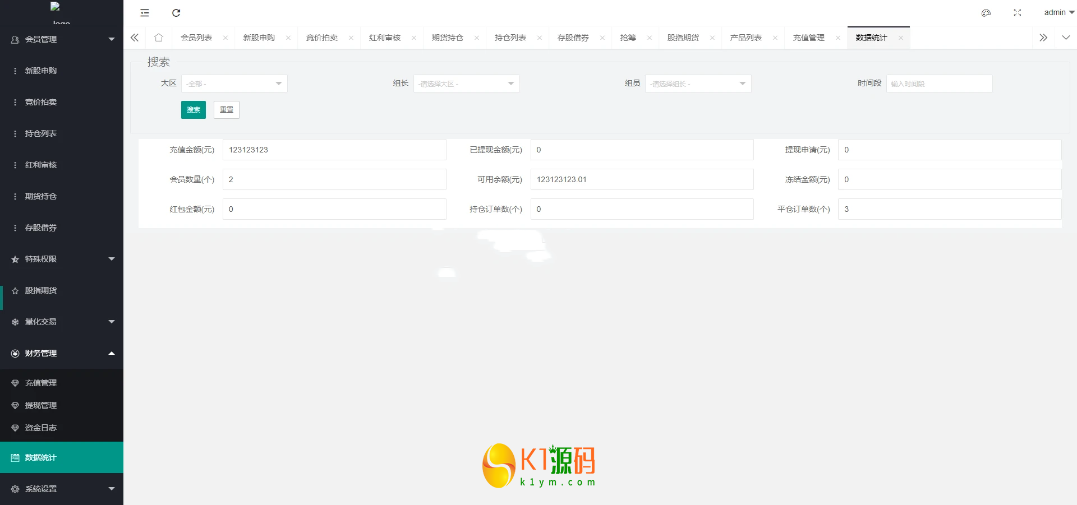
Task: Switch to the 红利审核 tab
Action: tap(385, 38)
